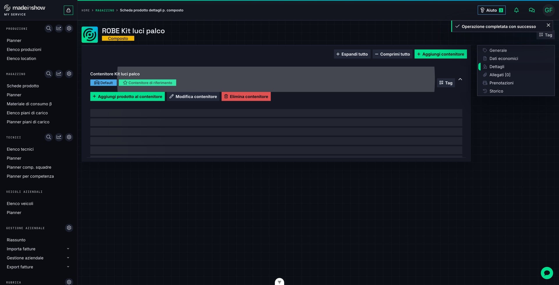This screenshot has width=559, height=285.
Task: Open Planner per competenza
Action: pyautogui.click(x=30, y=176)
